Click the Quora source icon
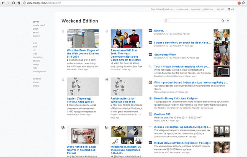The height and width of the screenshot is (158, 247). (x=150, y=82)
